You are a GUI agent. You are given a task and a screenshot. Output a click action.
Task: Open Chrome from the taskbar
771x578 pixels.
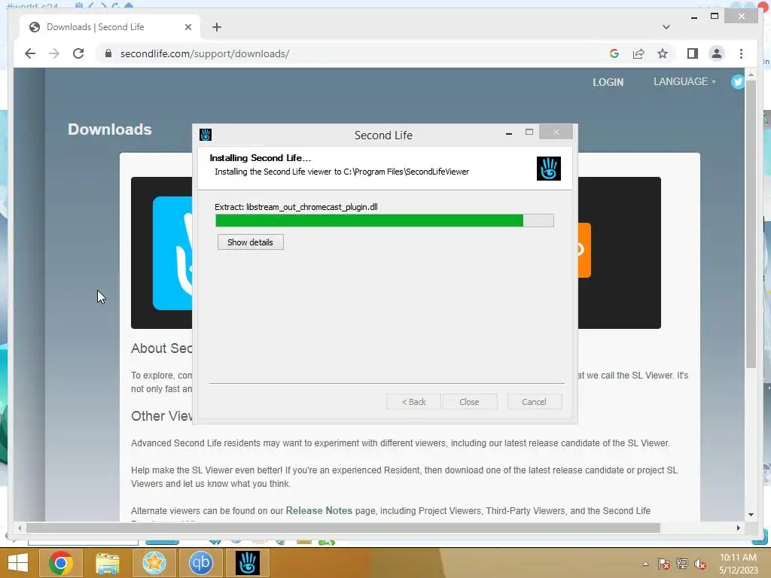click(x=61, y=563)
